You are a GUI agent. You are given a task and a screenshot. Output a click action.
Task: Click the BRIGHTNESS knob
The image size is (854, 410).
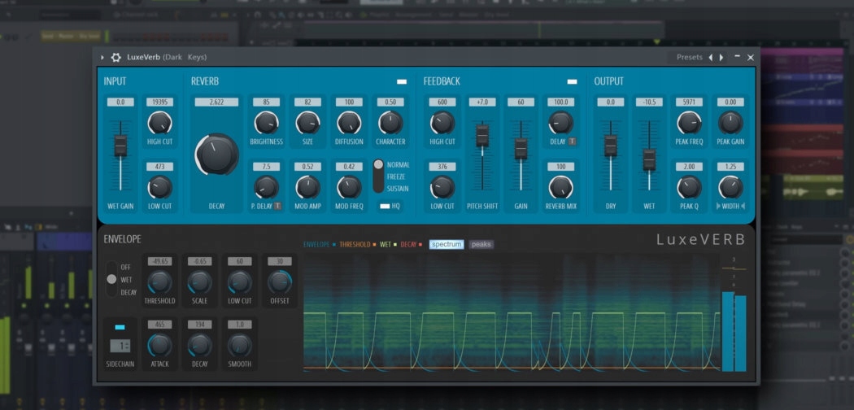(266, 123)
